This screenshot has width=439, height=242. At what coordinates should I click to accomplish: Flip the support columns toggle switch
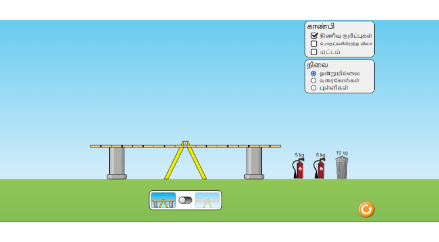click(x=185, y=200)
